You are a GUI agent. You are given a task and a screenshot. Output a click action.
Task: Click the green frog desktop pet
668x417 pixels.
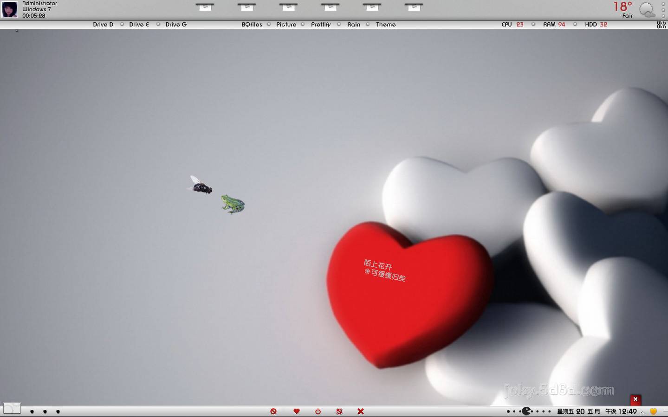pyautogui.click(x=233, y=204)
